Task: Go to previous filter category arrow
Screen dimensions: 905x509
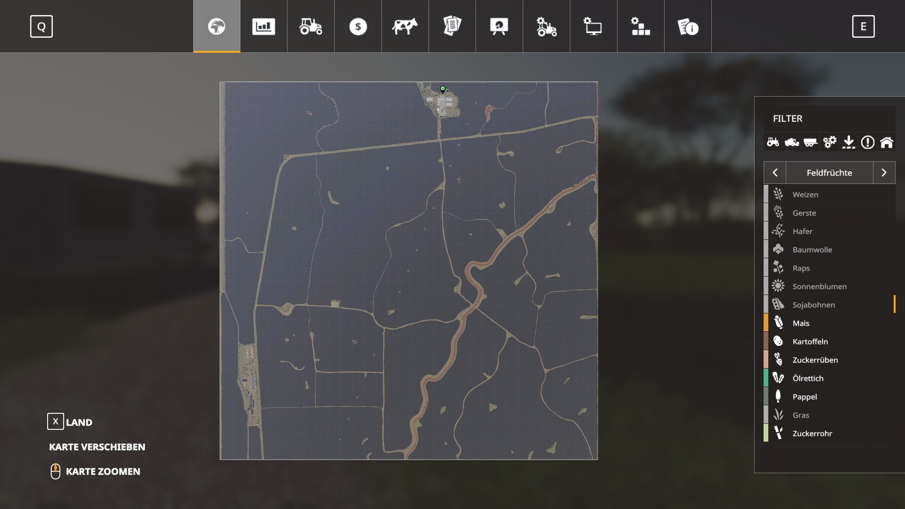Action: coord(775,172)
